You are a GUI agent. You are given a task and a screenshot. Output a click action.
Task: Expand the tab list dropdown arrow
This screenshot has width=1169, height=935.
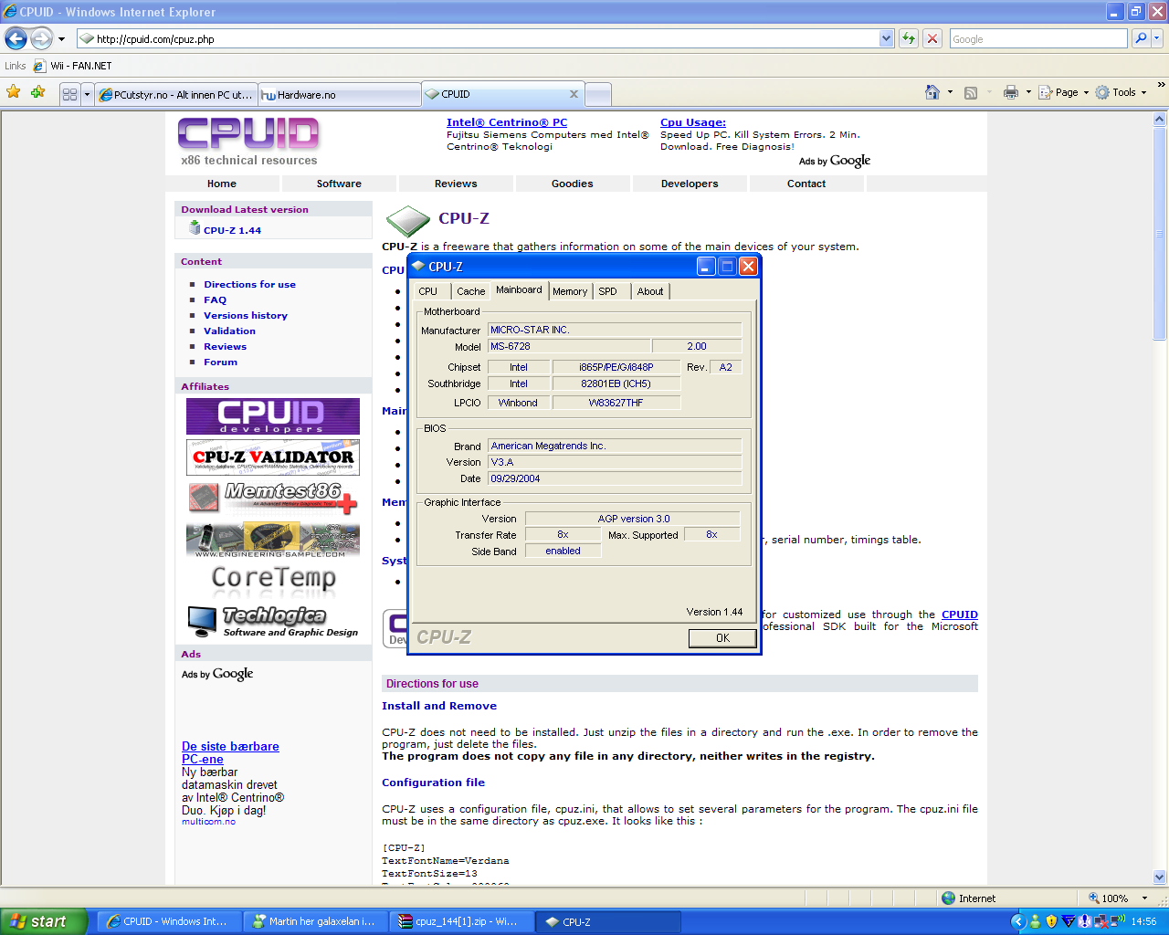[88, 94]
